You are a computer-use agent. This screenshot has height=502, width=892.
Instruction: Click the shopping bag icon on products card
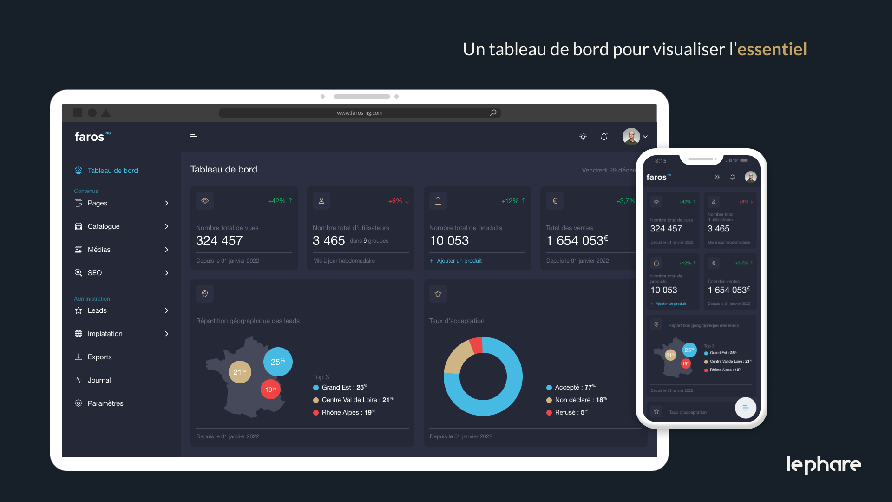point(438,200)
